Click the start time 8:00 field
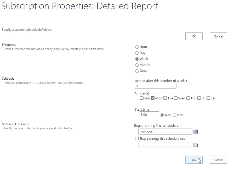 click(149, 114)
